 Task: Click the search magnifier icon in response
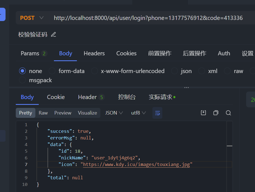point(228,113)
